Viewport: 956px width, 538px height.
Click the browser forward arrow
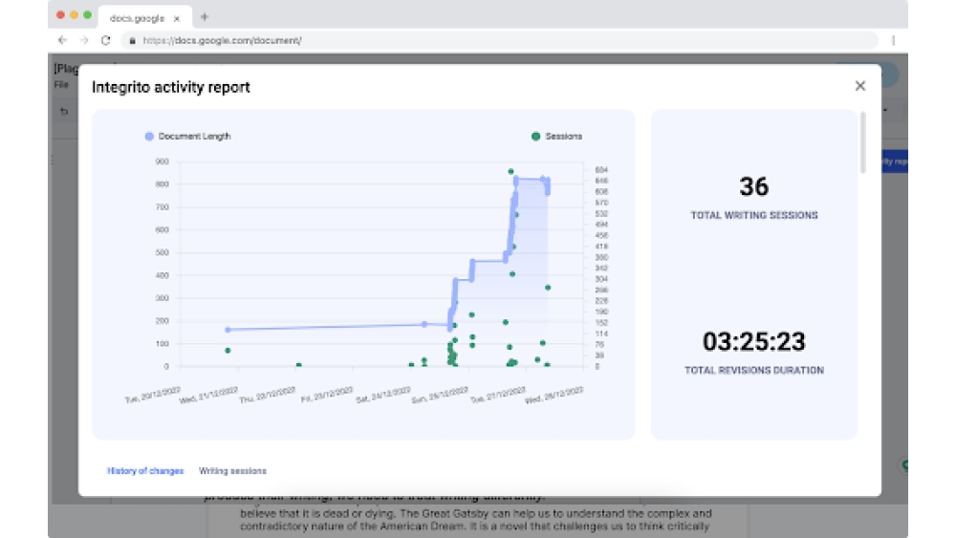[84, 40]
